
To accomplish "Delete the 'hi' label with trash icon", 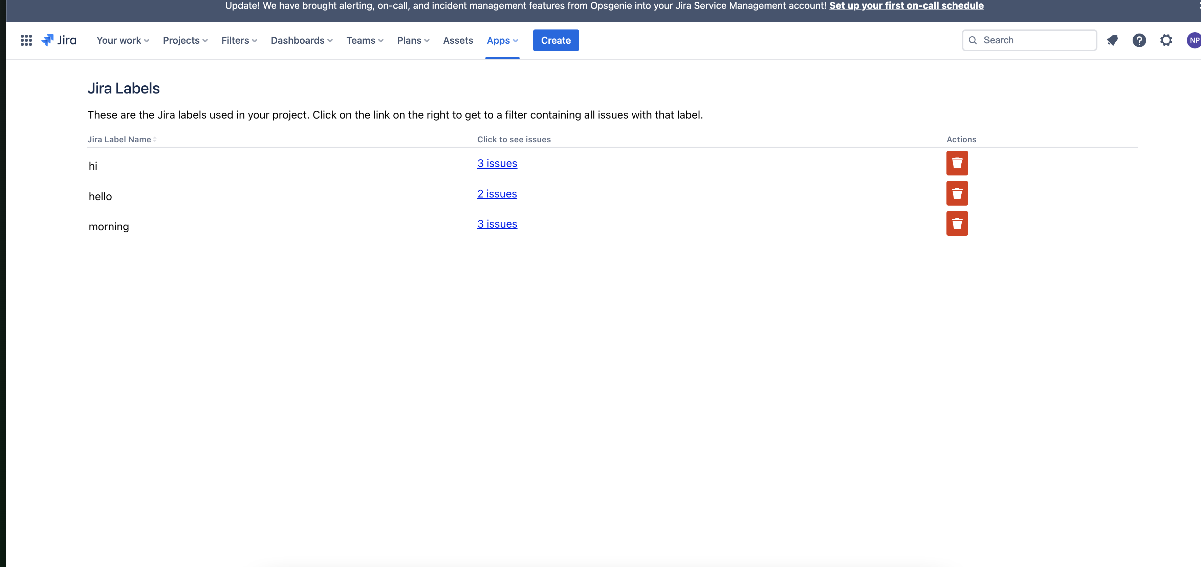I will [x=957, y=163].
